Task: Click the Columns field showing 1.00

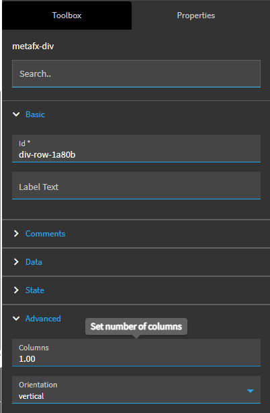Action: [136, 352]
